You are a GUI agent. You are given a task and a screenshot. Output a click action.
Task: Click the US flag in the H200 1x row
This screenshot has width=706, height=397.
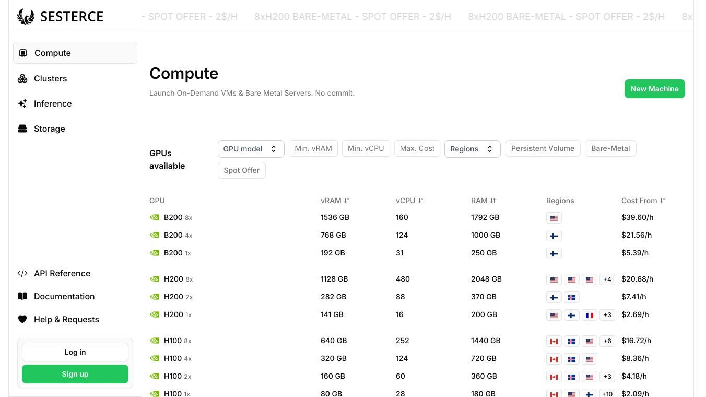pos(554,315)
